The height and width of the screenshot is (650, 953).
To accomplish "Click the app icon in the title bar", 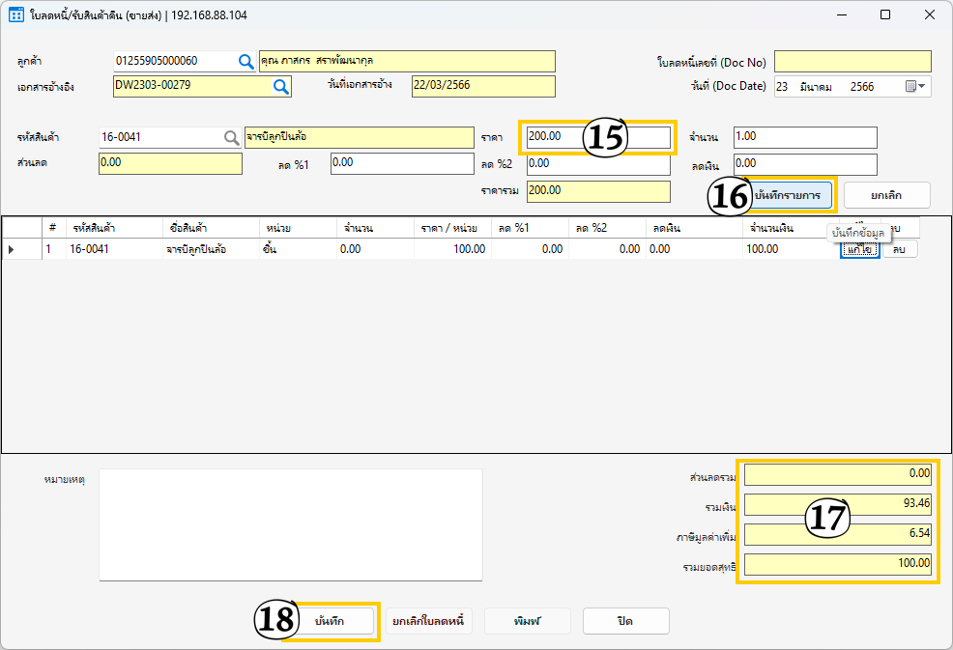I will [15, 15].
